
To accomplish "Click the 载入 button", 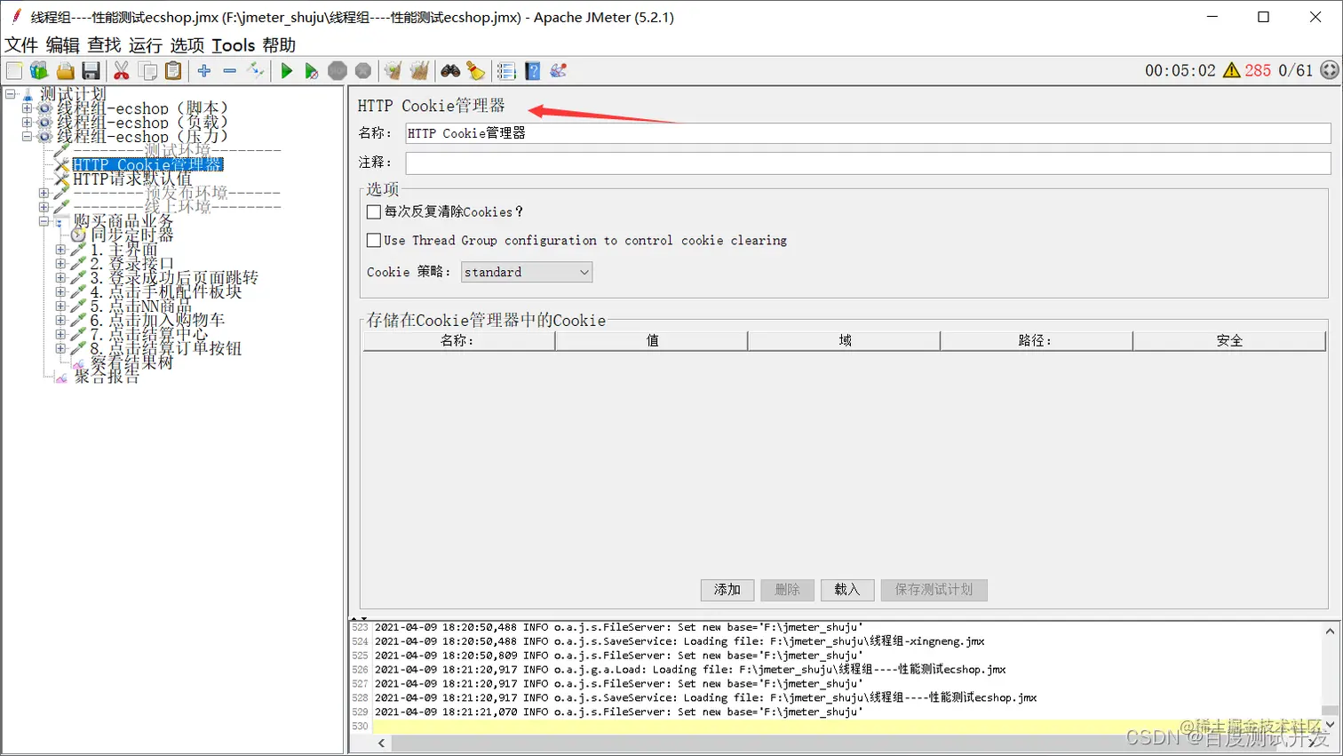I will click(847, 590).
